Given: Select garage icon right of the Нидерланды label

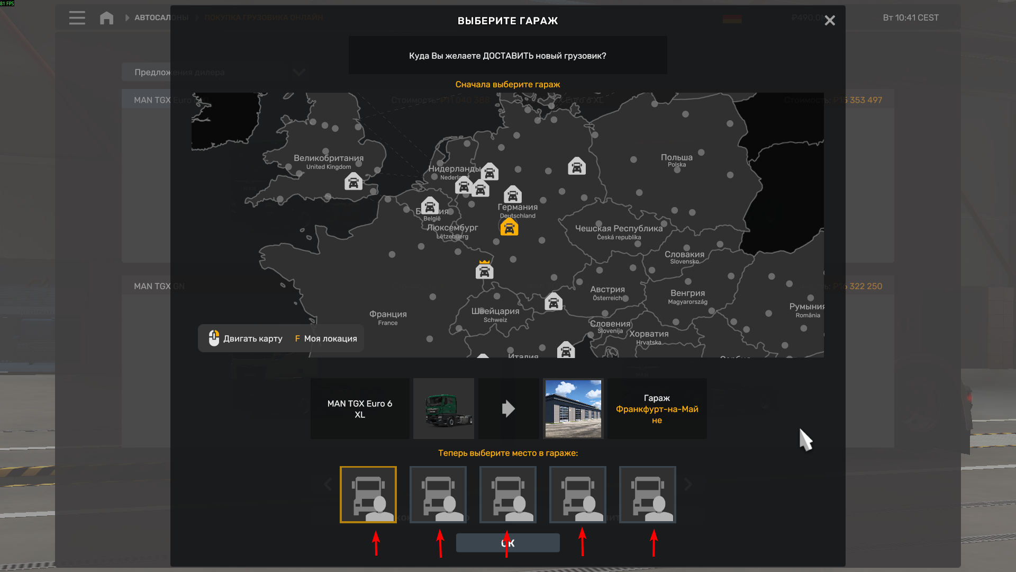Looking at the screenshot, I should coord(489,172).
